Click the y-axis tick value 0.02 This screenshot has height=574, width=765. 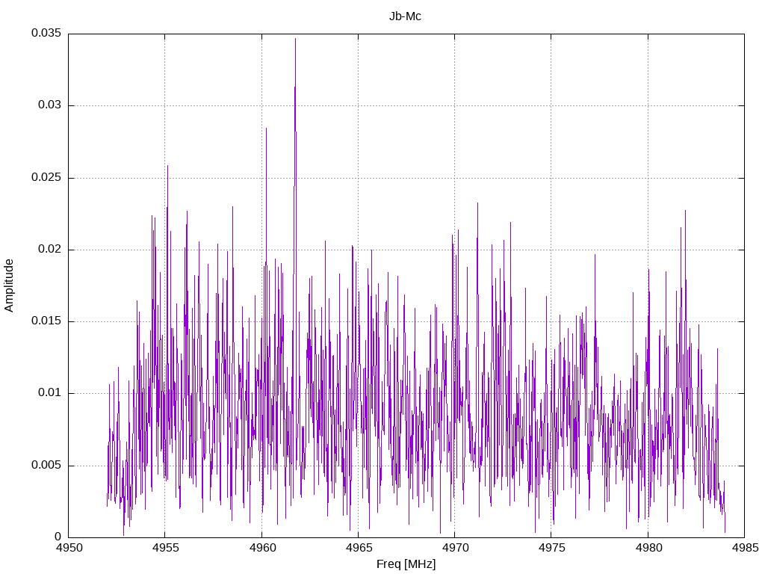pyautogui.click(x=50, y=249)
